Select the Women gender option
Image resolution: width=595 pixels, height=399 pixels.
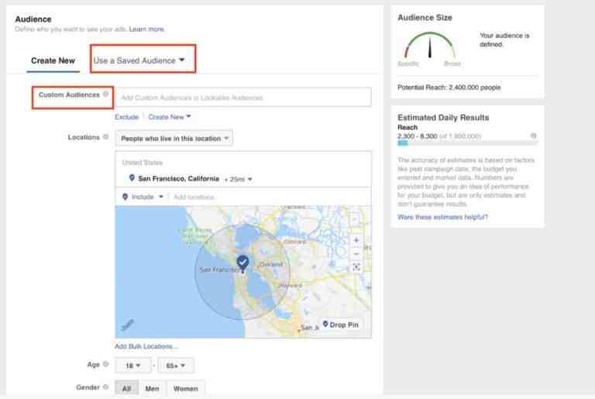click(186, 388)
